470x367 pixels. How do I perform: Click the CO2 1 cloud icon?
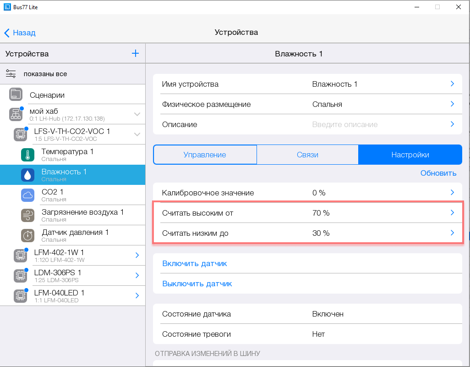[x=28, y=195]
